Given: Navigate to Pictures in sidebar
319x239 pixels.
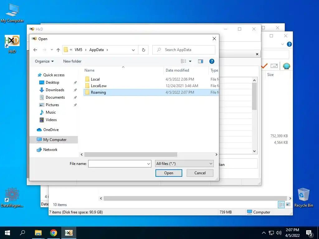Looking at the screenshot, I should 52,105.
